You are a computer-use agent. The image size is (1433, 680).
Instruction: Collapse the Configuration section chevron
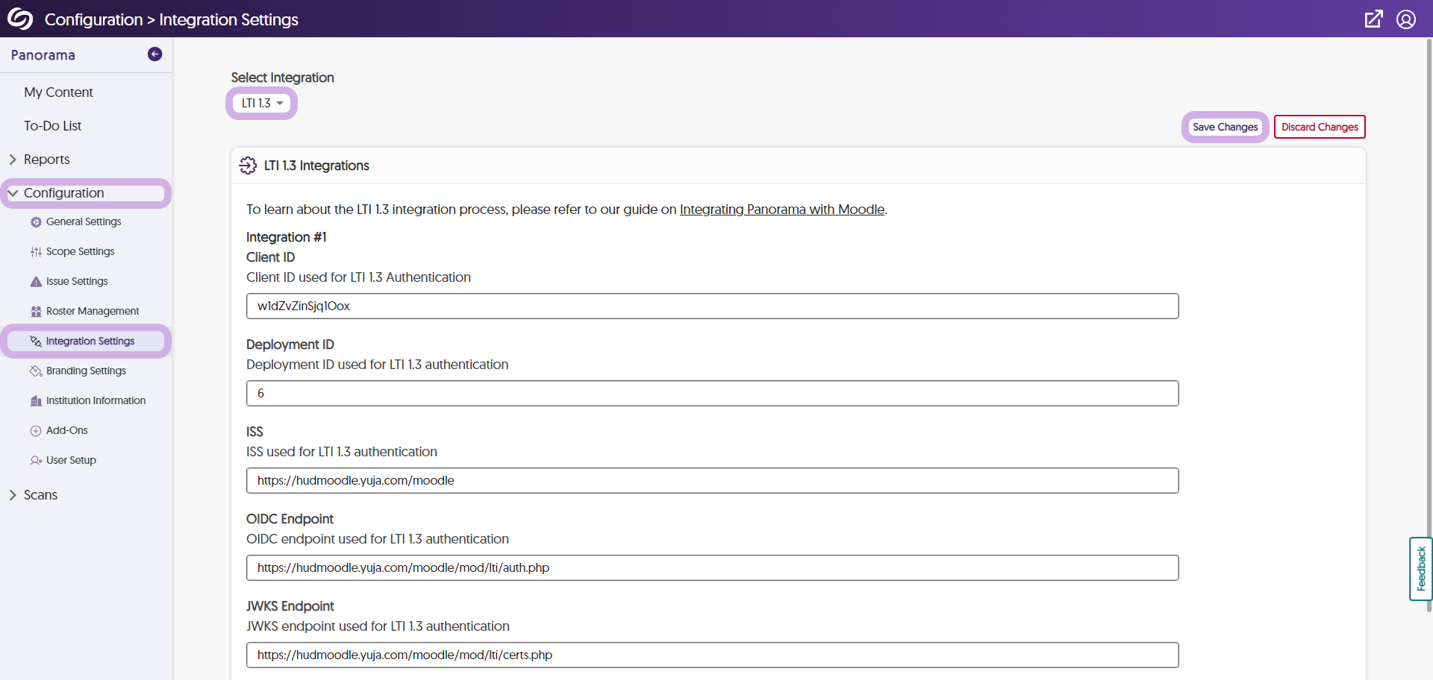(12, 193)
